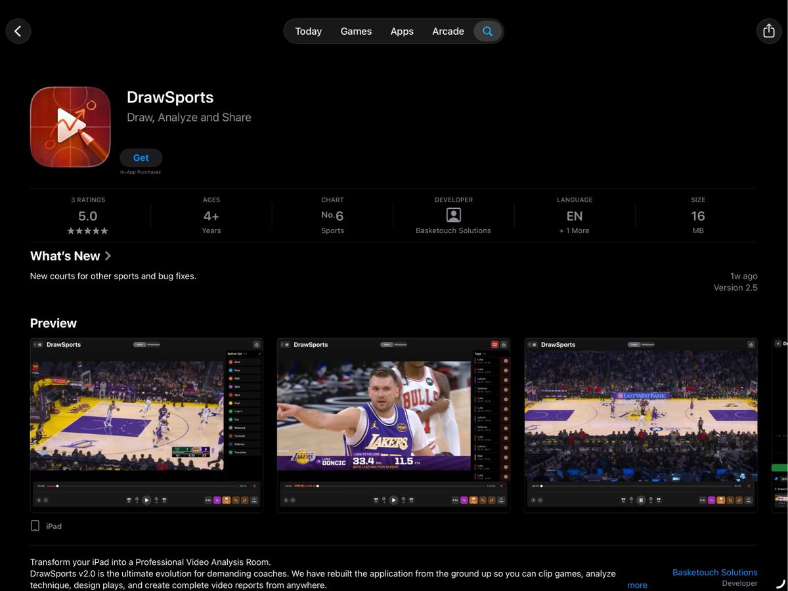Tap the Draw, Analyze and Share subtitle
Image resolution: width=788 pixels, height=591 pixels.
(189, 118)
